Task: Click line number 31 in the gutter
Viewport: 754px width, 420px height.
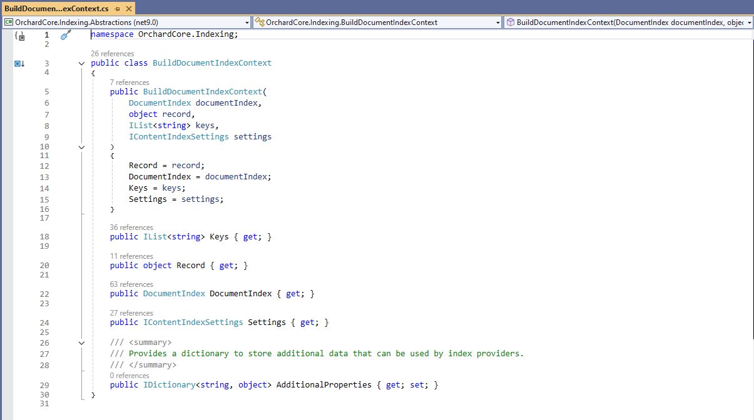Action: tap(44, 404)
